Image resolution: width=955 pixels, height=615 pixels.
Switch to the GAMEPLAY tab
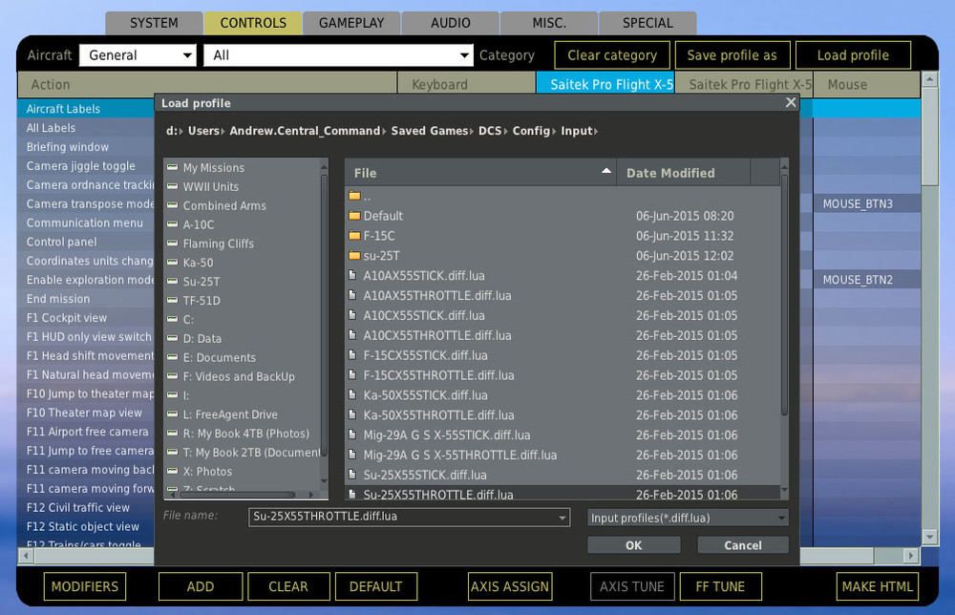click(351, 23)
